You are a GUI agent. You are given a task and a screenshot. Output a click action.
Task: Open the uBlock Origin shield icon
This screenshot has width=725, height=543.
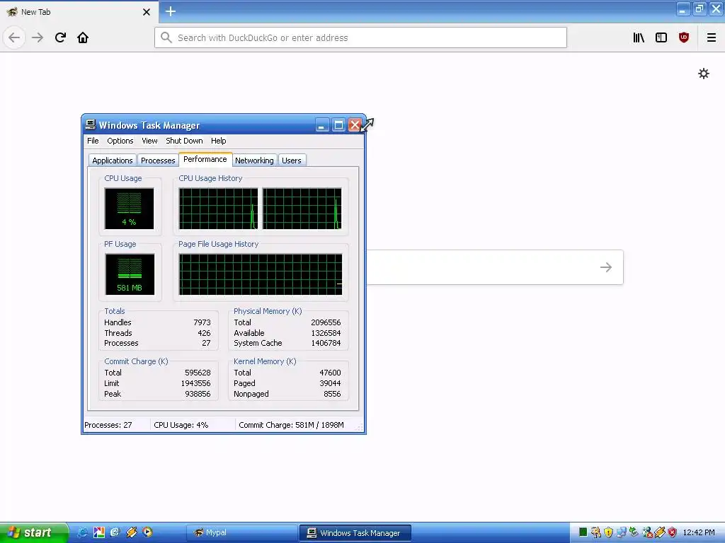coord(684,37)
